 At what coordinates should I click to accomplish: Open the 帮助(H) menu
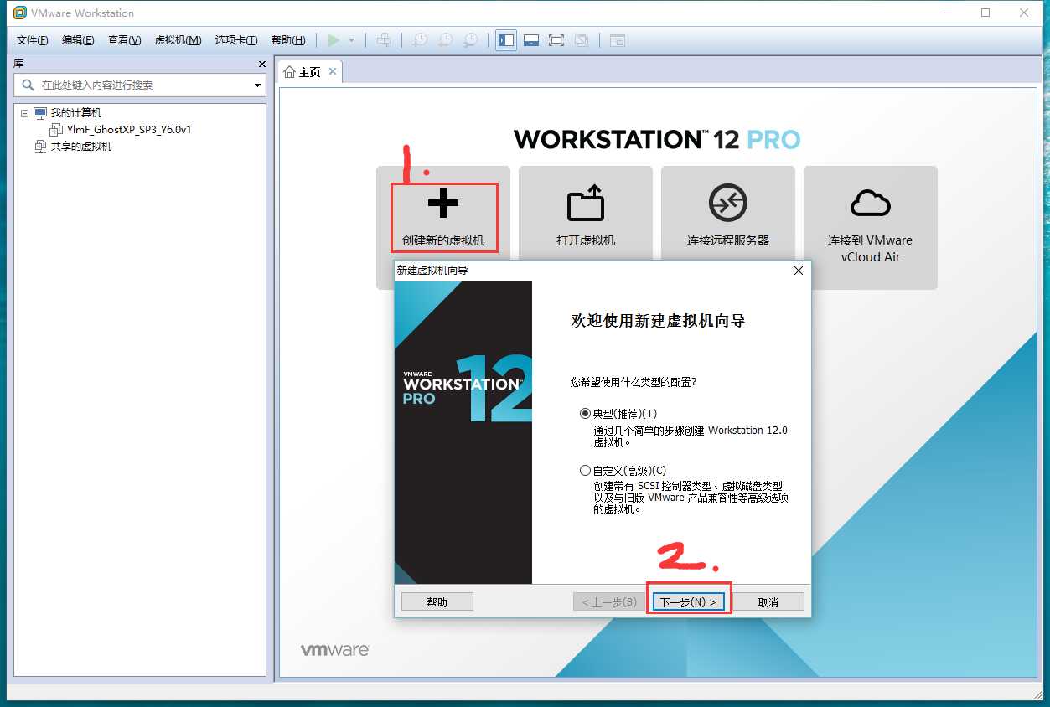288,40
